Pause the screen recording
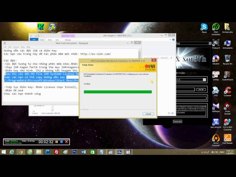The image size is (236, 177). tap(57, 142)
